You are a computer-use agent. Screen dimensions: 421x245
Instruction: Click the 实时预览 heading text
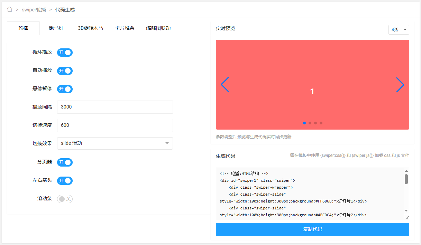(226, 28)
